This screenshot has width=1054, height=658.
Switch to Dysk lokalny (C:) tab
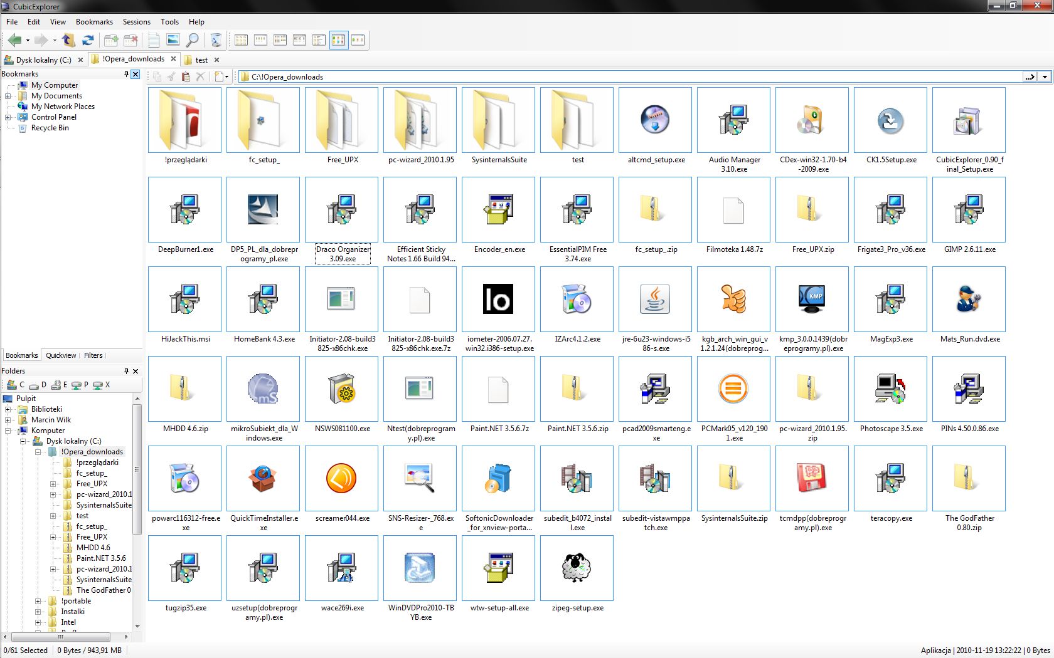tap(44, 60)
